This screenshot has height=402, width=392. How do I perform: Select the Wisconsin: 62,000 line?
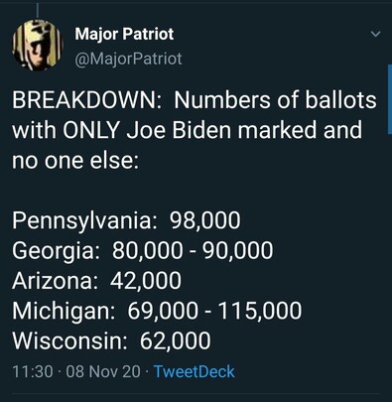[111, 341]
